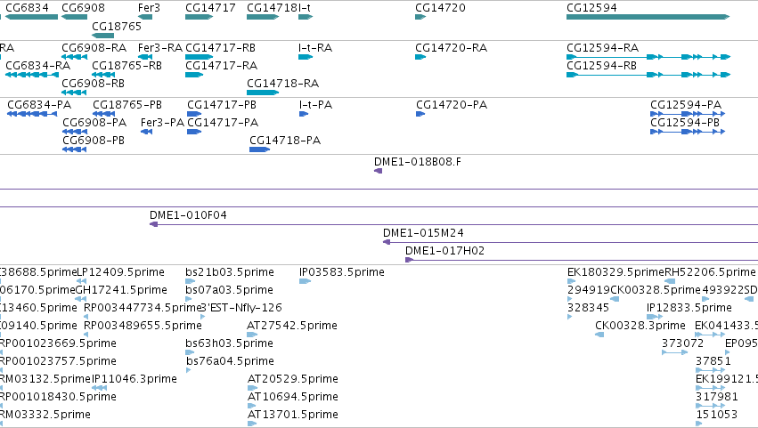758x428 pixels.
Task: Select the long CG12594 gene bar
Action: [648, 17]
